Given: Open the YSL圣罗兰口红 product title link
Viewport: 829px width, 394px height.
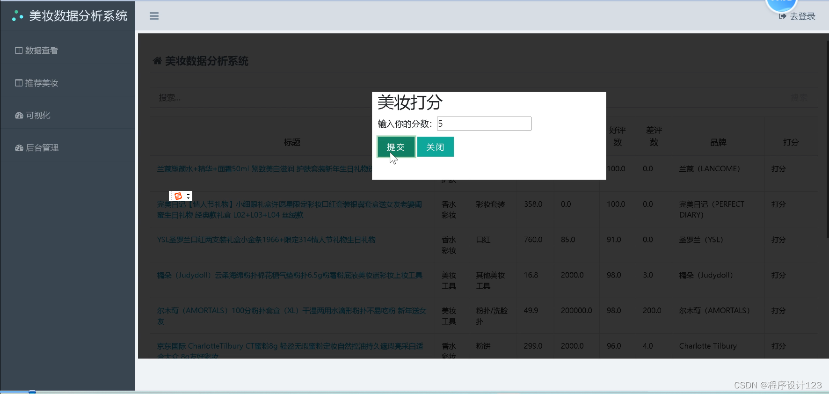Looking at the screenshot, I should (266, 240).
